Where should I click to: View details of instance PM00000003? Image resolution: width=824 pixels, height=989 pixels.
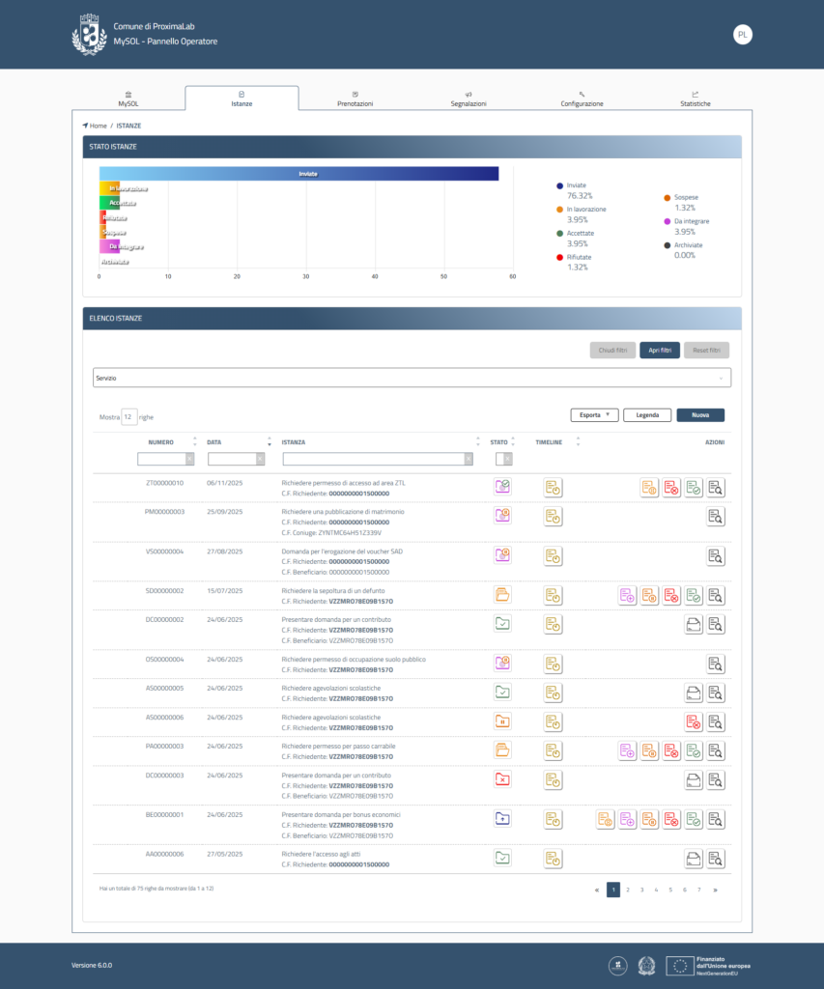click(x=715, y=517)
